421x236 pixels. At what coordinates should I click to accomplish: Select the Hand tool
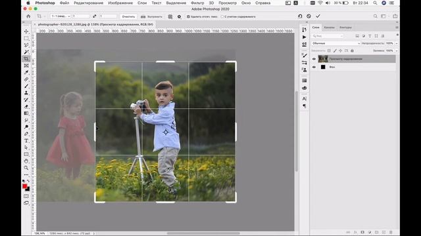pos(26,161)
